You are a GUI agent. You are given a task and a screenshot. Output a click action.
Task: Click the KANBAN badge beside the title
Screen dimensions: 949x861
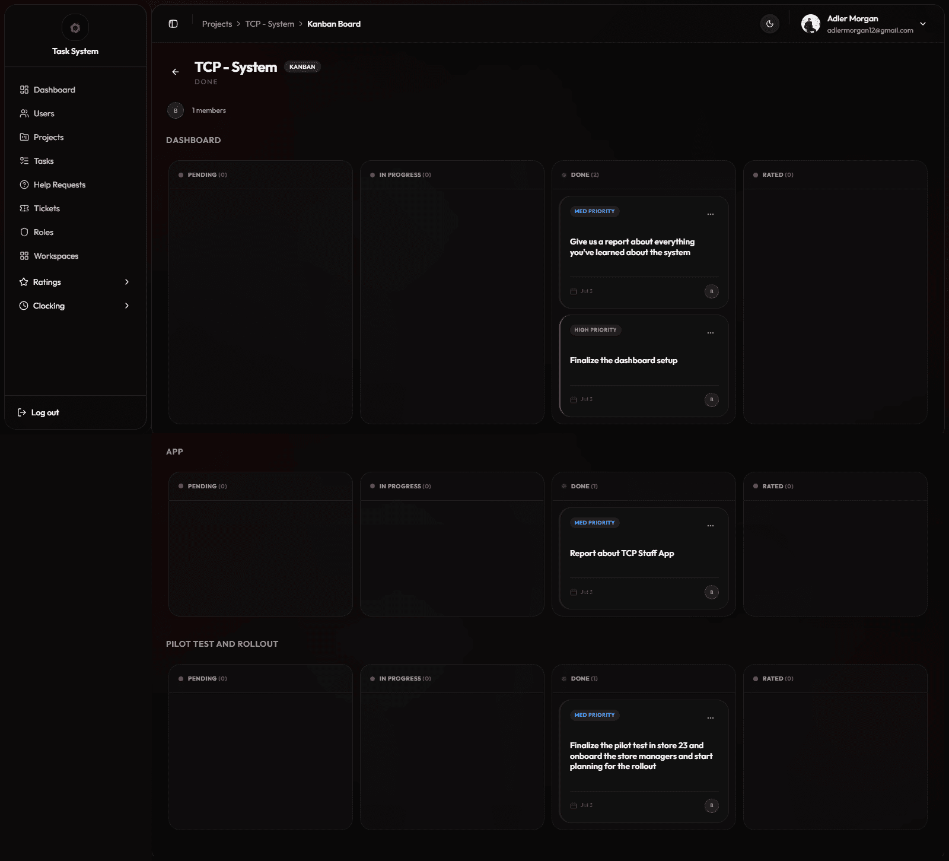[302, 66]
